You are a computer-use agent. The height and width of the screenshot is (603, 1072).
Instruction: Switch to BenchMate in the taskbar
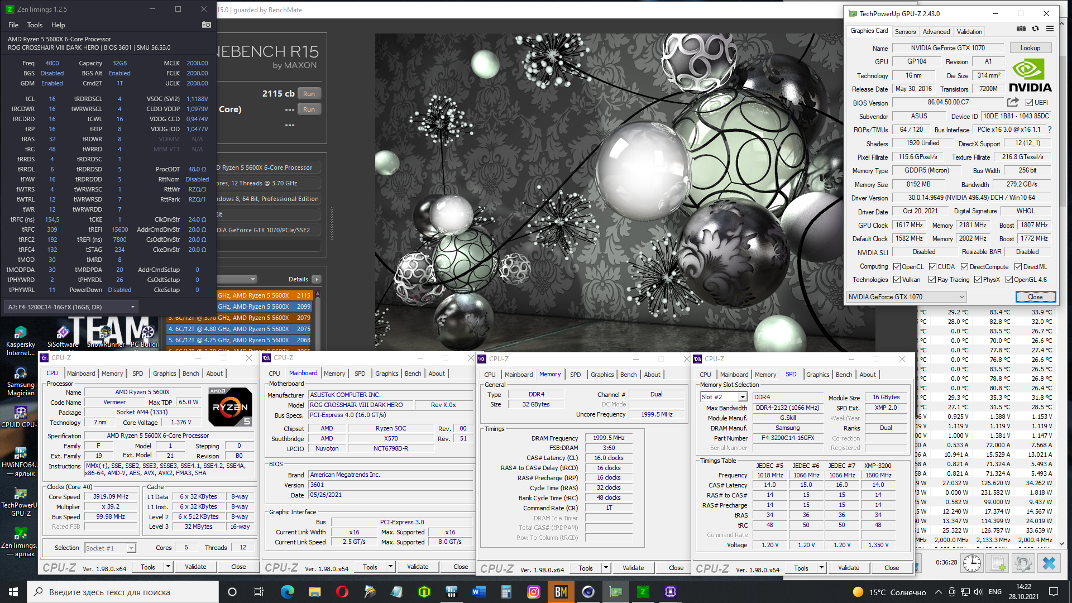(561, 592)
